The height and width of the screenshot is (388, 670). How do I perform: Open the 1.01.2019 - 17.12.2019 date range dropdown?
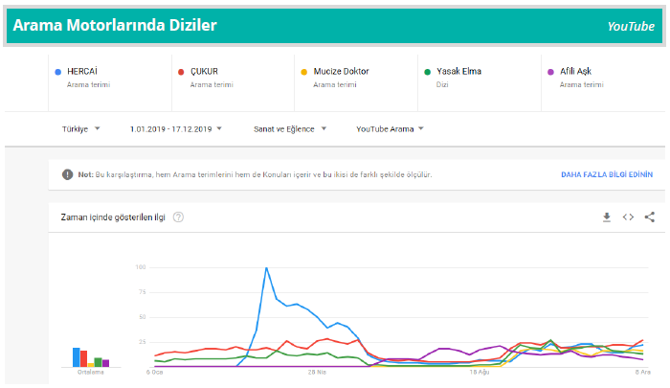pyautogui.click(x=175, y=128)
